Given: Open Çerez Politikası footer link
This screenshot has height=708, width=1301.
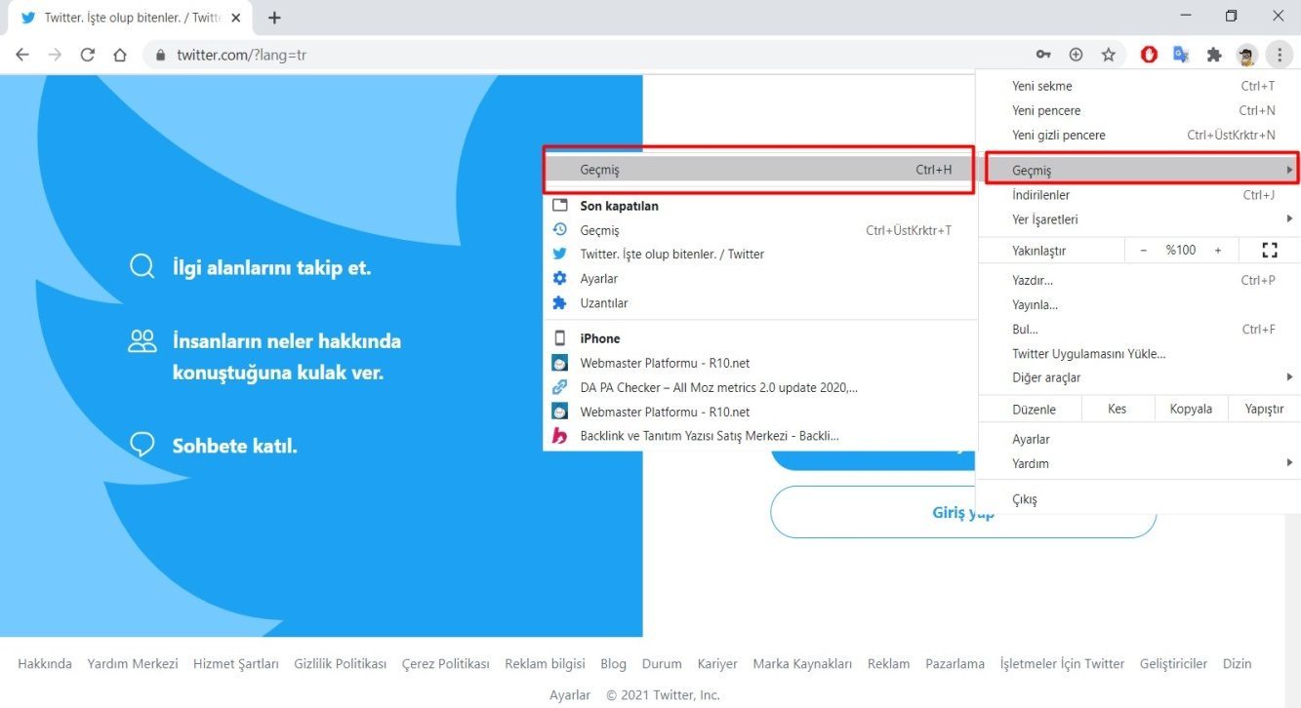Looking at the screenshot, I should pos(446,663).
